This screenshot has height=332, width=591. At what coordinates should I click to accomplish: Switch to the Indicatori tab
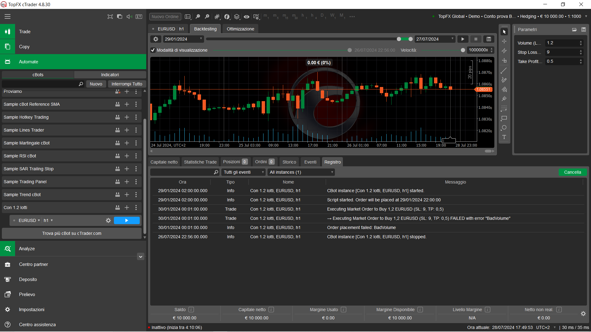pos(110,75)
